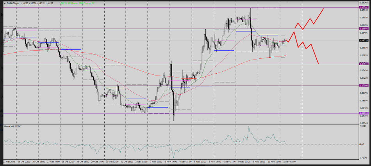Click the 26 Oct 02:00 time label
The width and height of the screenshot is (371, 166).
[x=25, y=161]
